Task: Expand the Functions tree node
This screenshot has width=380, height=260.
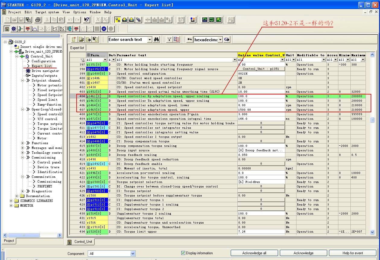Action: tap(23, 143)
